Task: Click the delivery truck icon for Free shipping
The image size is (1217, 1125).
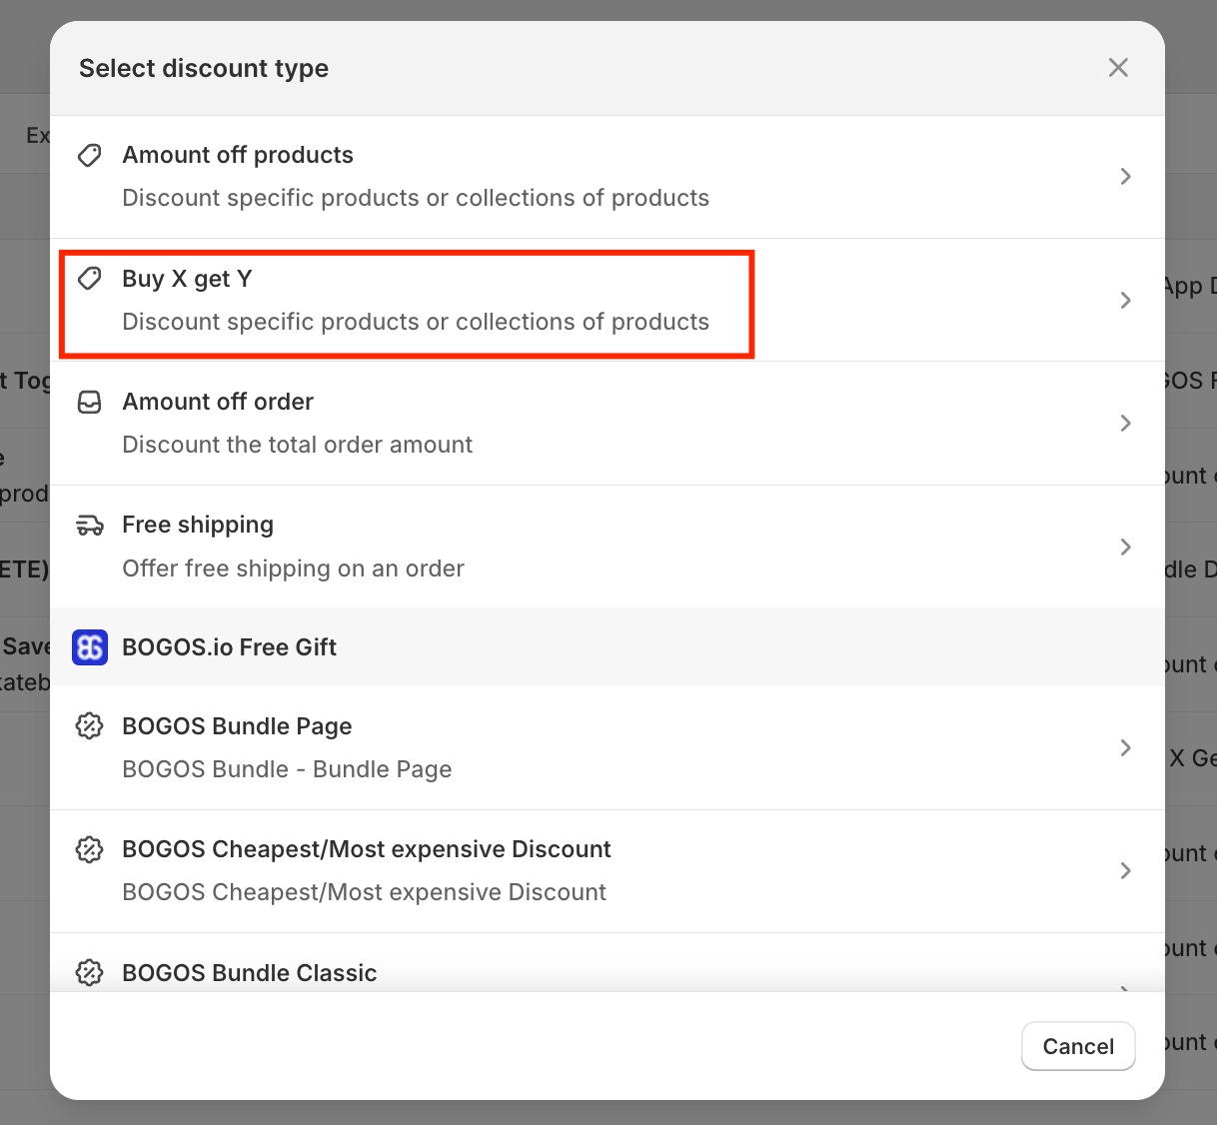Action: point(90,526)
